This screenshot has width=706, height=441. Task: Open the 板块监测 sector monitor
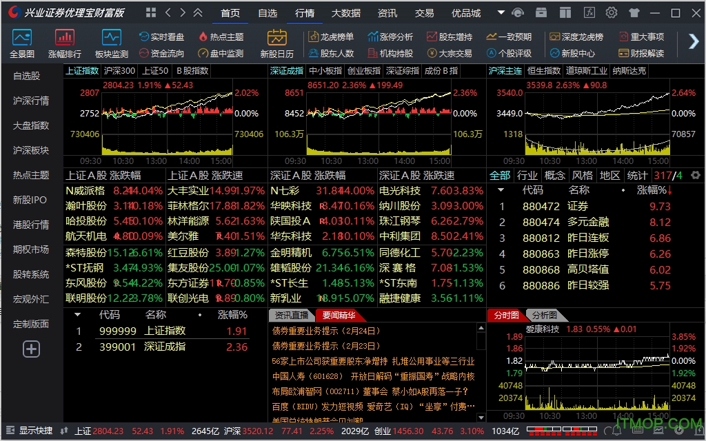(x=112, y=43)
